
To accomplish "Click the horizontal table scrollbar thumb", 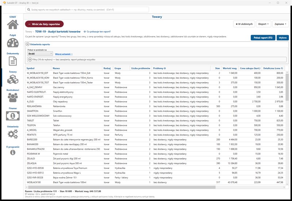I will click(122, 187).
